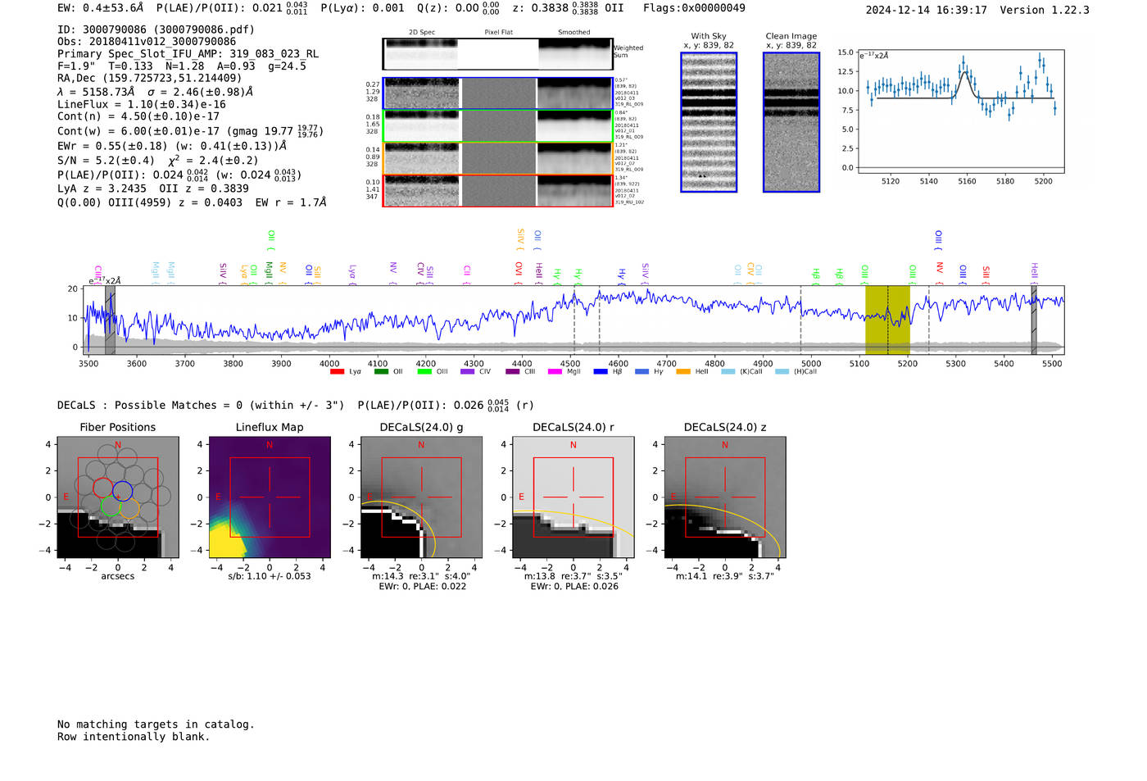
Task: Click the Gaussian line-fit plot near 5160Å
Action: [961, 112]
